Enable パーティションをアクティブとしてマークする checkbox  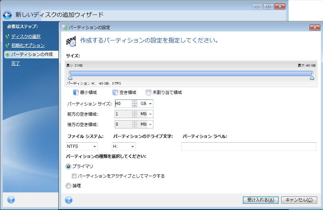pyautogui.click(x=74, y=176)
